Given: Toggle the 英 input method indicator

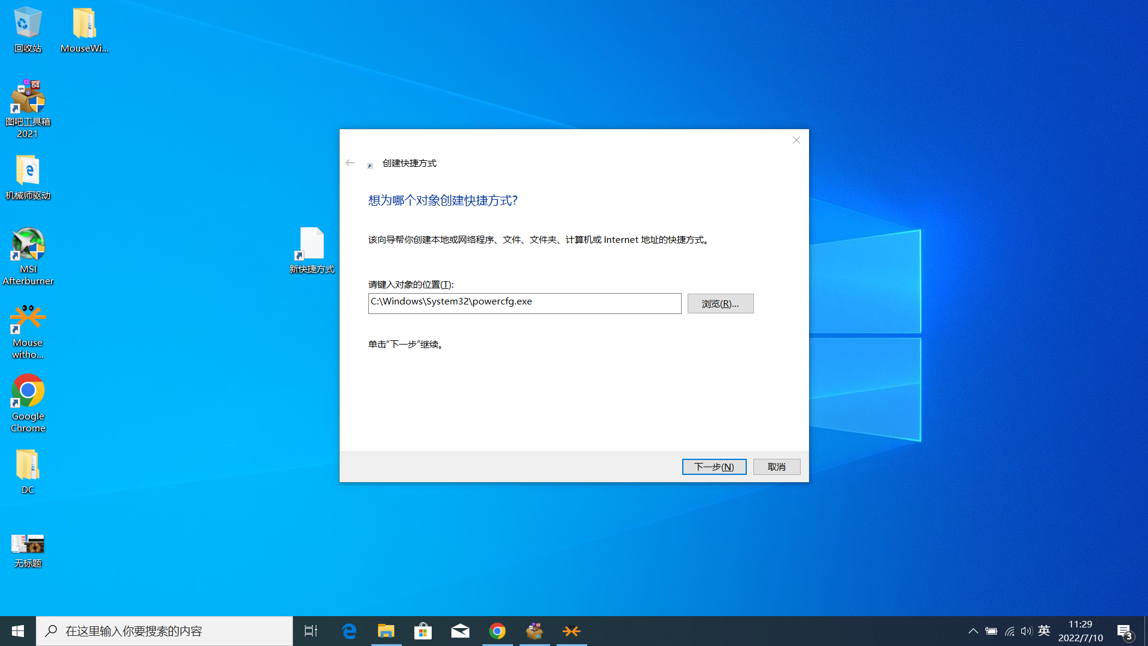Looking at the screenshot, I should tap(1044, 631).
